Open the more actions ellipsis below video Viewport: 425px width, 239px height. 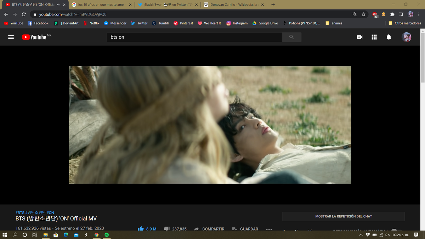[x=269, y=229]
